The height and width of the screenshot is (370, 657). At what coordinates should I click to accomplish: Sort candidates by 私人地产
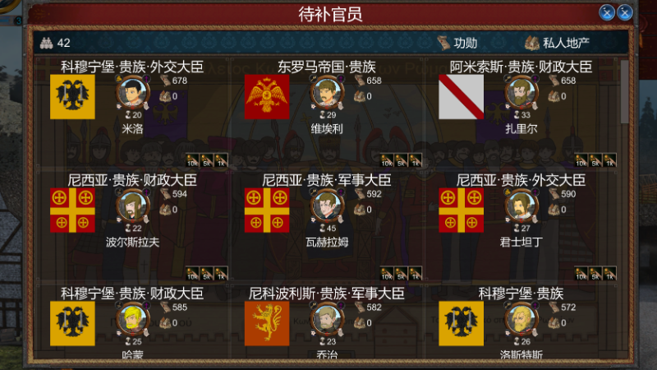[x=558, y=43]
